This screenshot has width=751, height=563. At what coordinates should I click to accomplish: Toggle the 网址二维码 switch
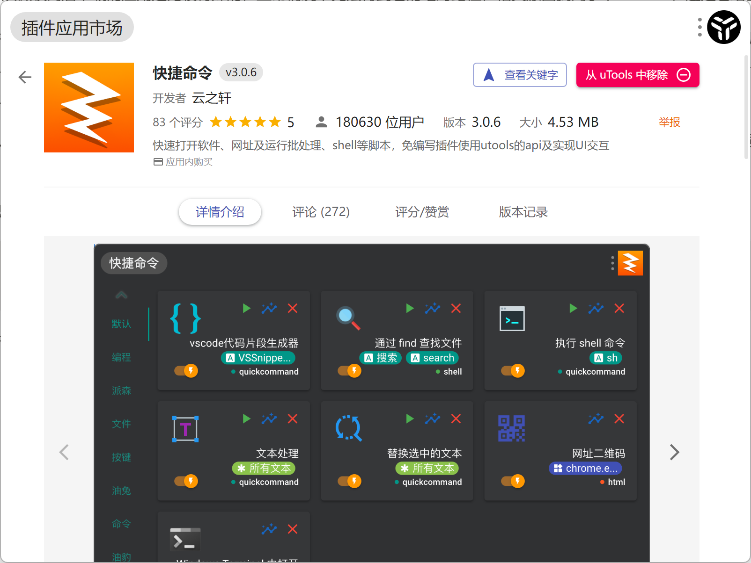click(513, 481)
